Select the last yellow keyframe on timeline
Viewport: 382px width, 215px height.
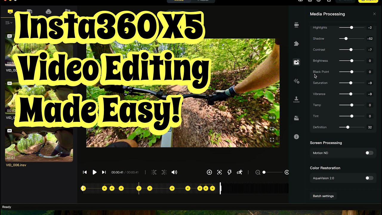click(x=212, y=188)
